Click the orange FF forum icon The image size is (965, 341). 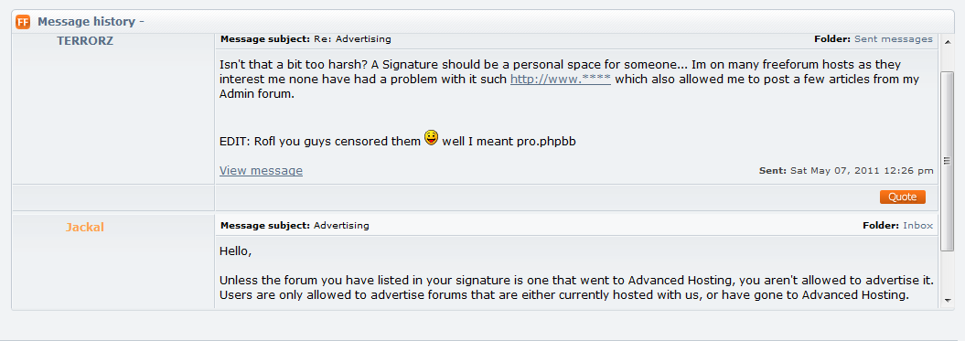pos(23,22)
